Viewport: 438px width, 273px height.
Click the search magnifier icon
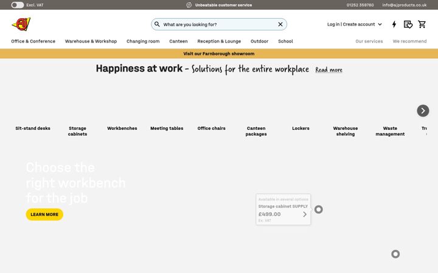point(157,24)
